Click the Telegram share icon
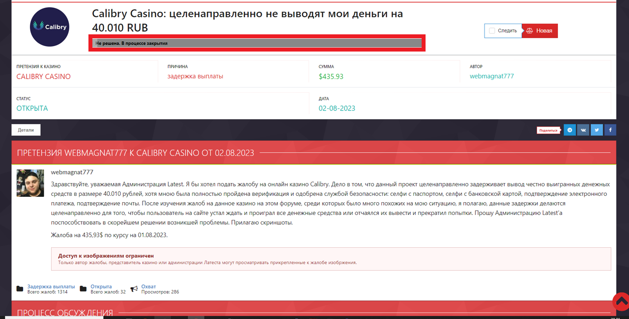Screen dimensions: 629x319 pos(570,130)
